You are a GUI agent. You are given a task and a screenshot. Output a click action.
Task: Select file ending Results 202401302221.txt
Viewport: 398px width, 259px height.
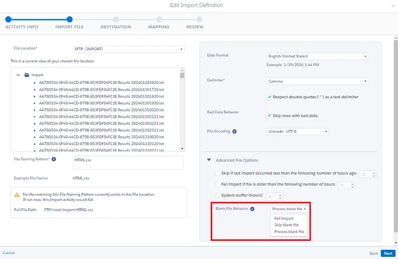point(101,123)
